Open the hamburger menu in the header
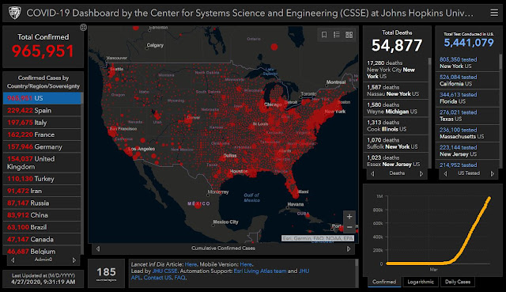This screenshot has width=506, height=292. pyautogui.click(x=494, y=13)
